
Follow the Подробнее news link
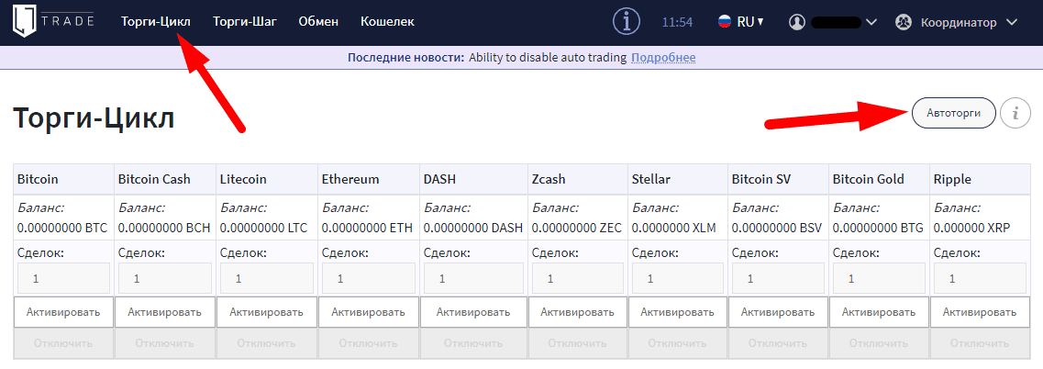663,58
